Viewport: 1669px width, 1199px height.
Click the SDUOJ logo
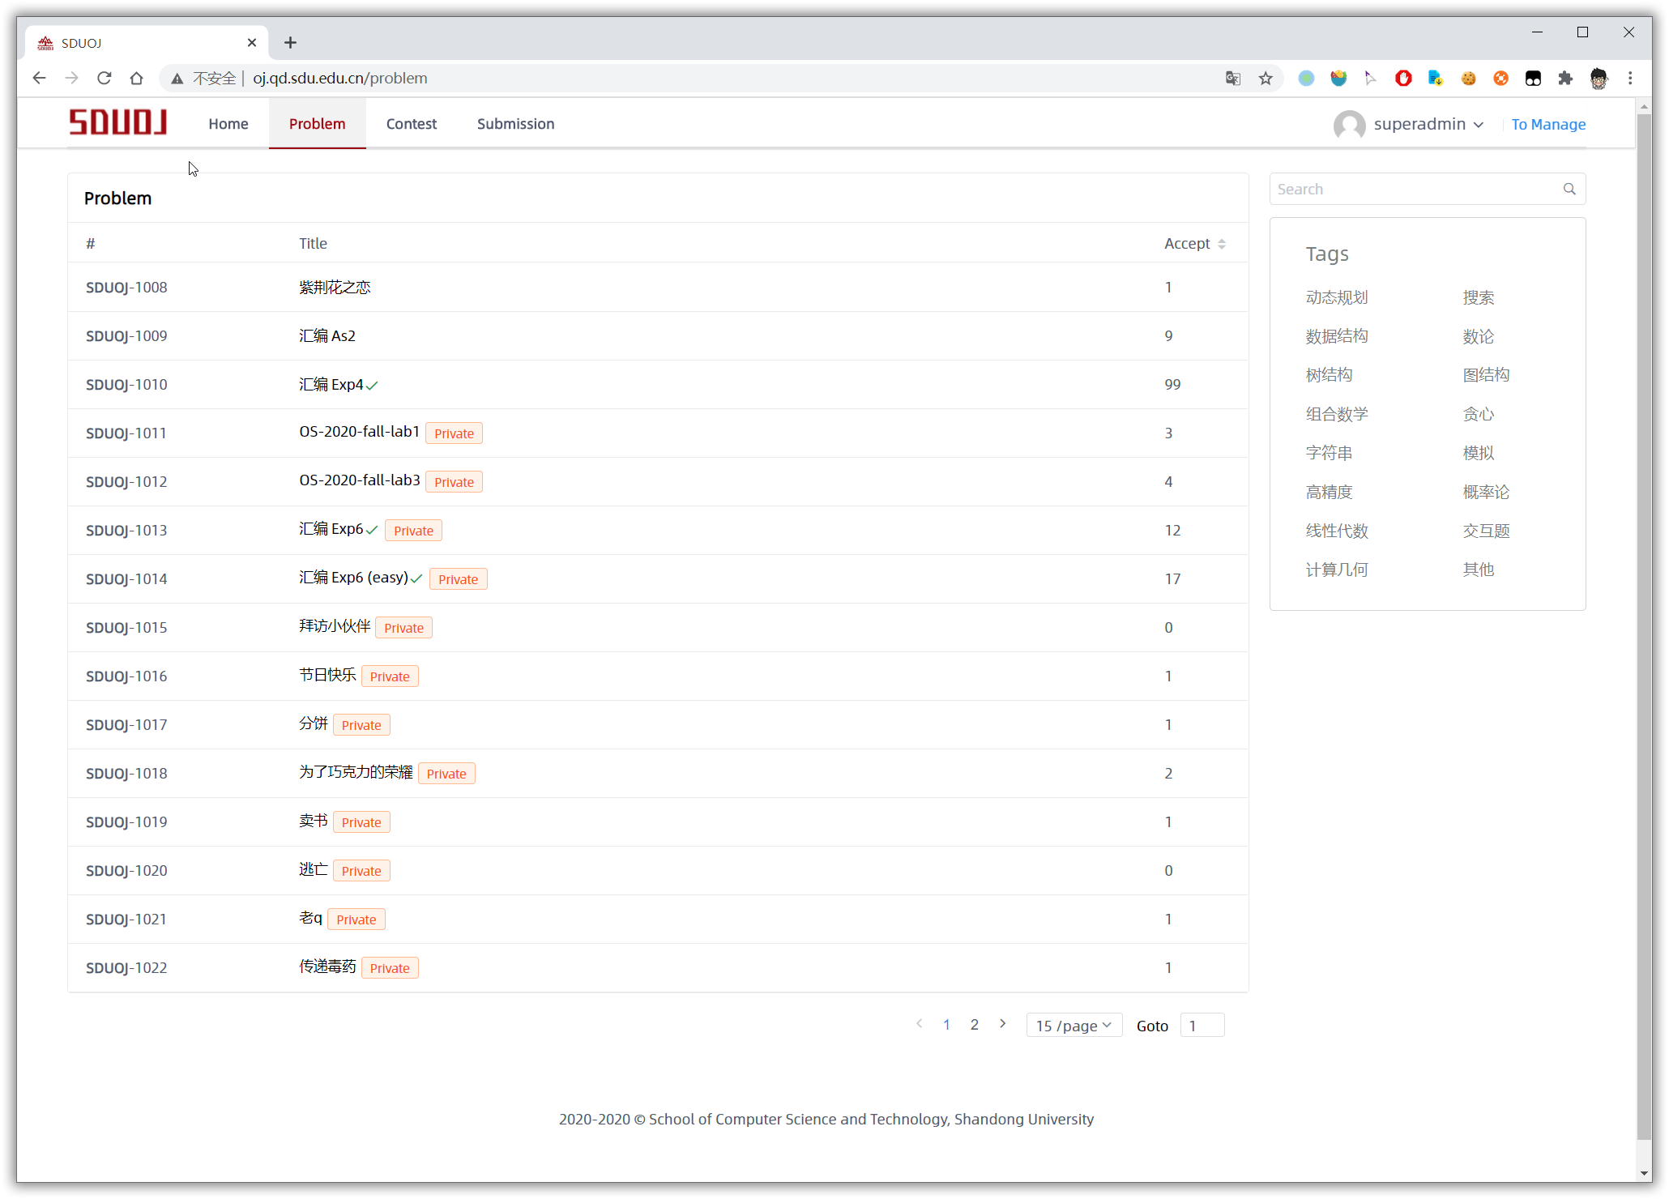(x=118, y=122)
